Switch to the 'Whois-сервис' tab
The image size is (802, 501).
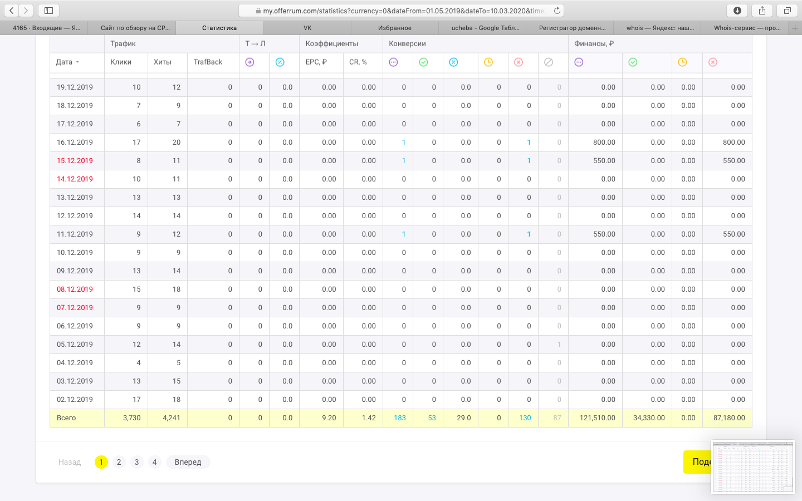745,28
